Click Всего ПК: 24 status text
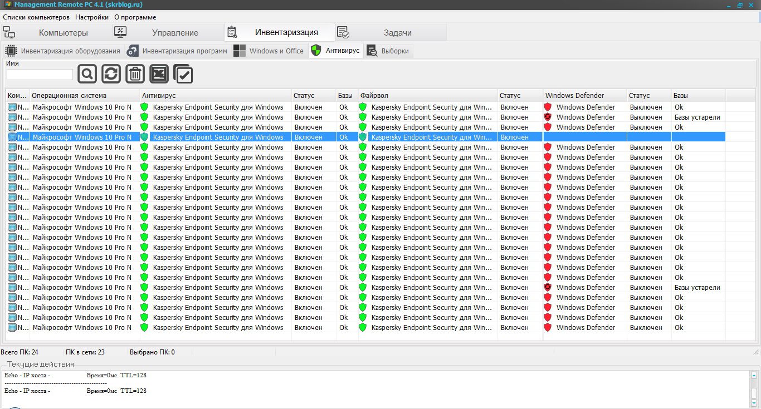This screenshot has width=761, height=409. tap(19, 352)
